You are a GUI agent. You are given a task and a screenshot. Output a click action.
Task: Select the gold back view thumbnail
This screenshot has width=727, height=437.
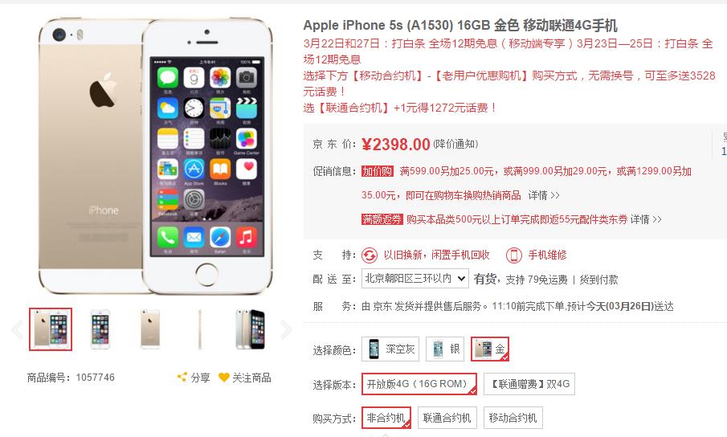(150, 329)
